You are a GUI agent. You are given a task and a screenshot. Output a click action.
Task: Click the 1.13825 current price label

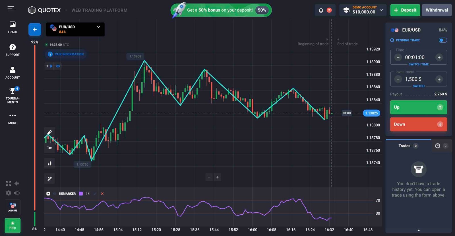[x=371, y=113]
